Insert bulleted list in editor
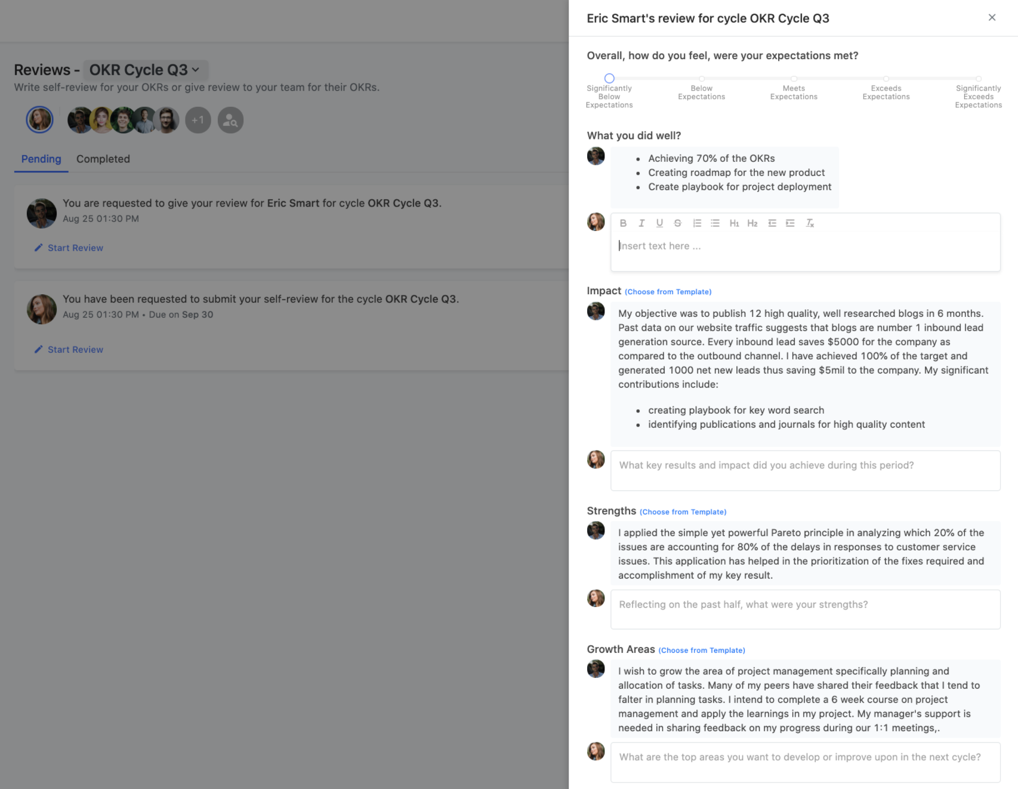The width and height of the screenshot is (1018, 789). pyautogui.click(x=715, y=223)
